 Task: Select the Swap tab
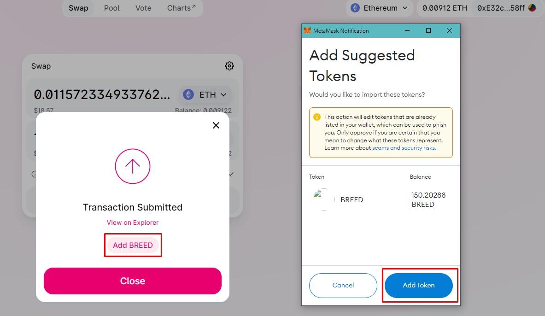pos(79,8)
